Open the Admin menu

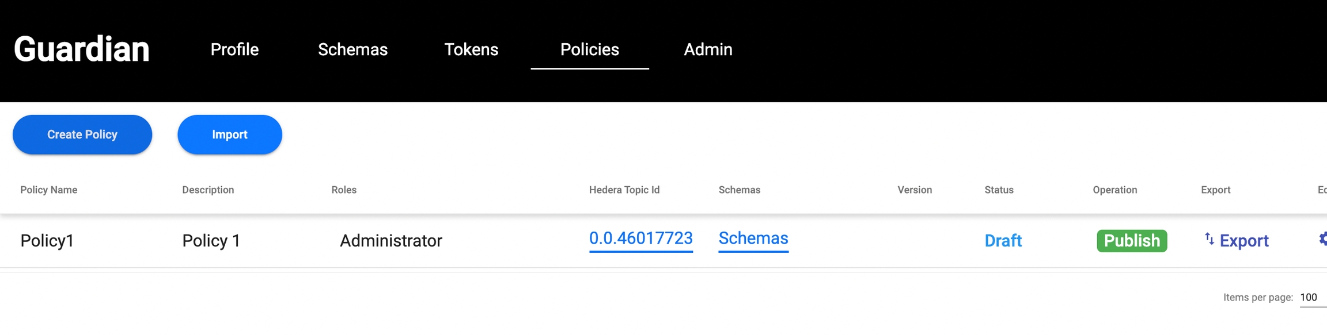(x=708, y=49)
